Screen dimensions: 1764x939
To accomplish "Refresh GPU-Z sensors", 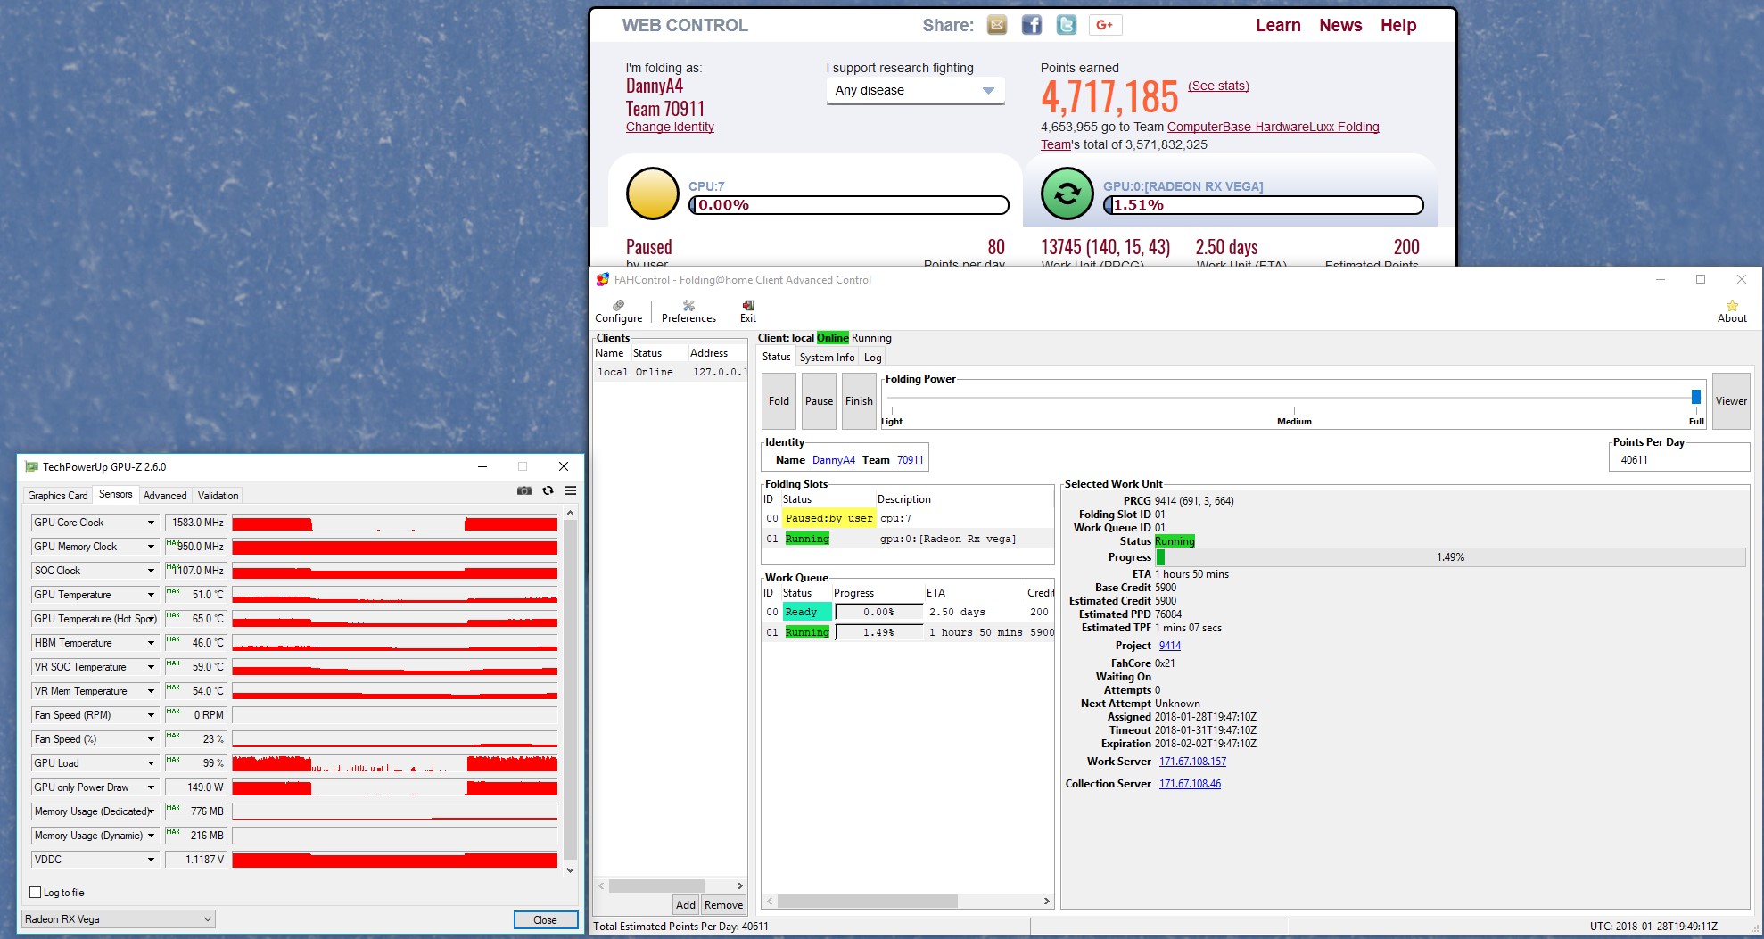I will point(548,490).
